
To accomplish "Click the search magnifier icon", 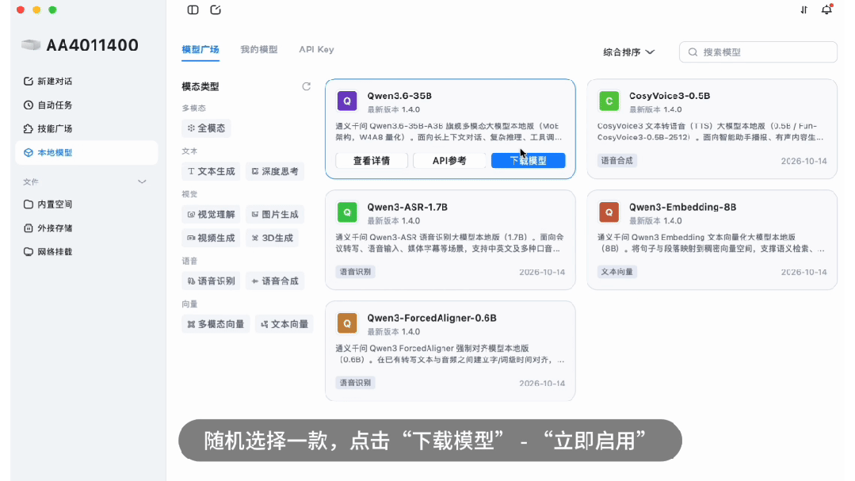I will click(693, 52).
